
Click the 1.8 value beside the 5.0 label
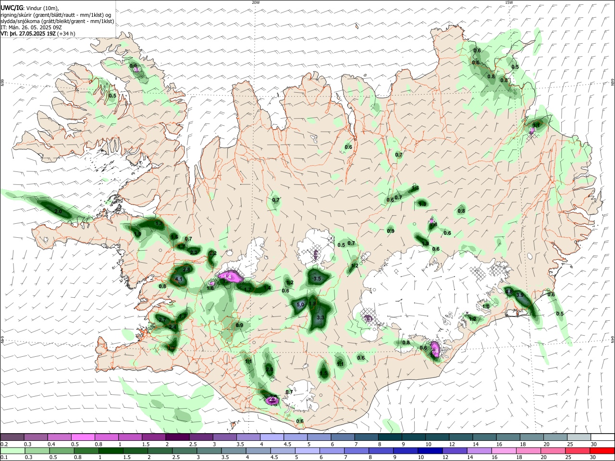[312, 303]
